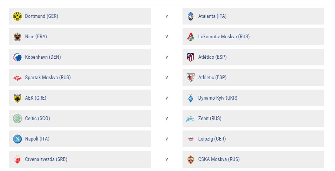The width and height of the screenshot is (335, 171).
Task: Click the Celtic clover crest
Action: (17, 119)
